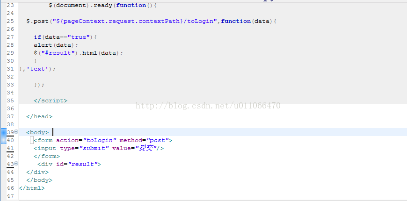Viewport: 407px width, 201px height.
Task: Click line number 23 in the gutter
Action: (10, 5)
